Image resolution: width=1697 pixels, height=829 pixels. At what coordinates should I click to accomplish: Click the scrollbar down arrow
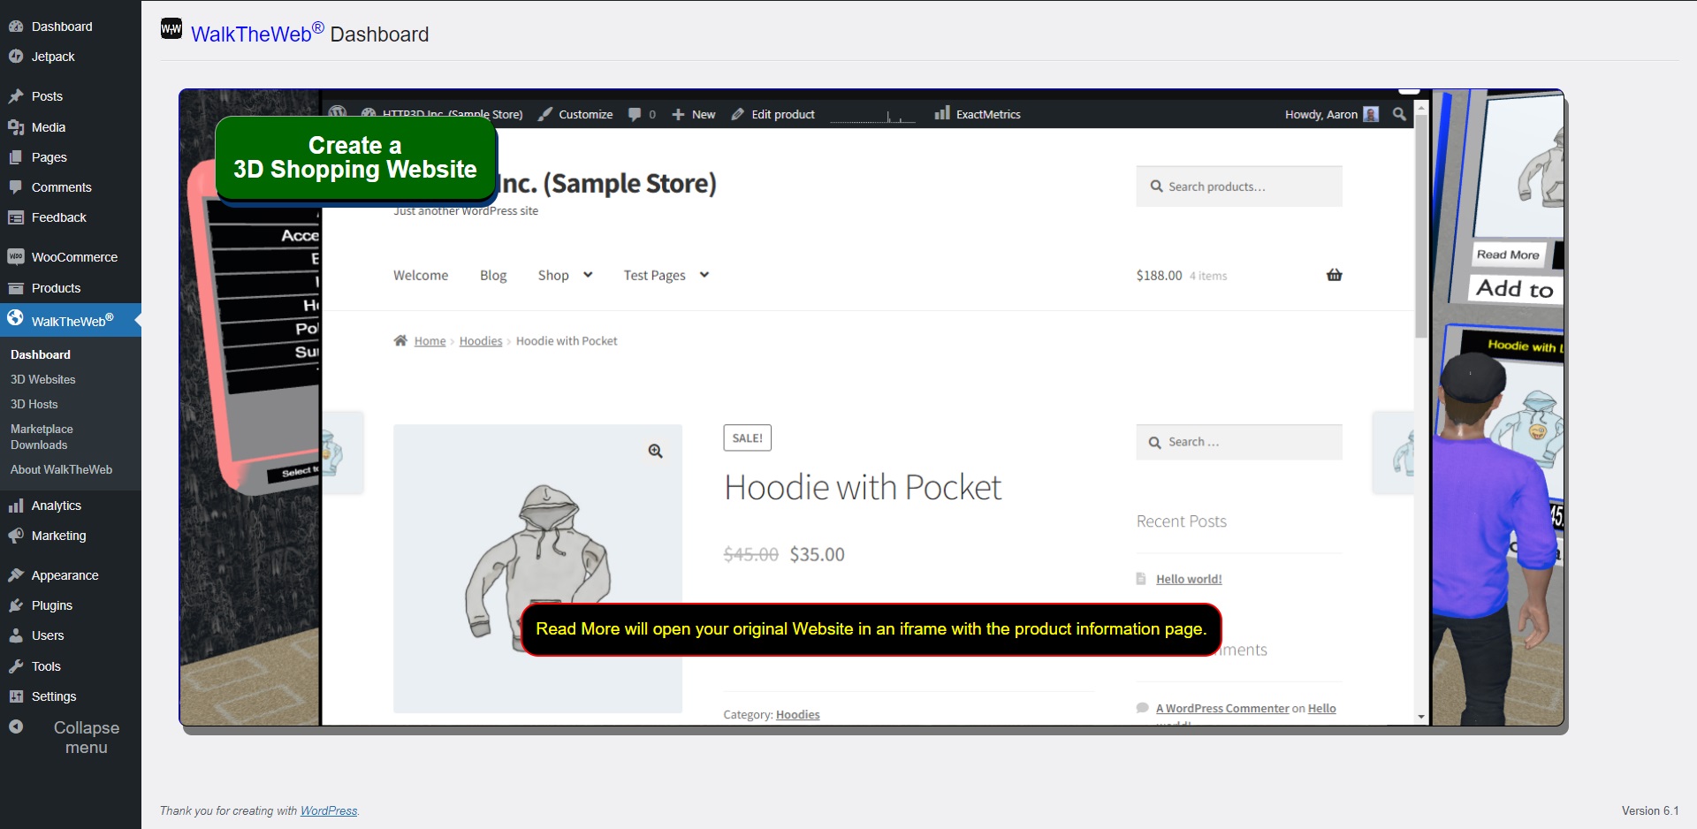pos(1421,717)
